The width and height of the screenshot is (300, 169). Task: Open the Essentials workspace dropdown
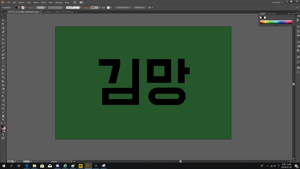pyautogui.click(x=277, y=2)
